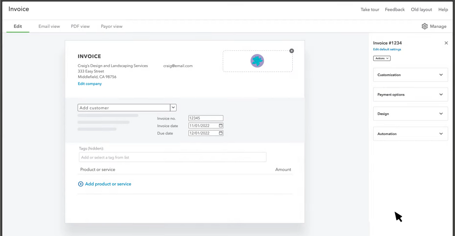Viewport: 455px width, 236px height.
Task: Close the Invoice #1234 side panel
Action: click(446, 43)
